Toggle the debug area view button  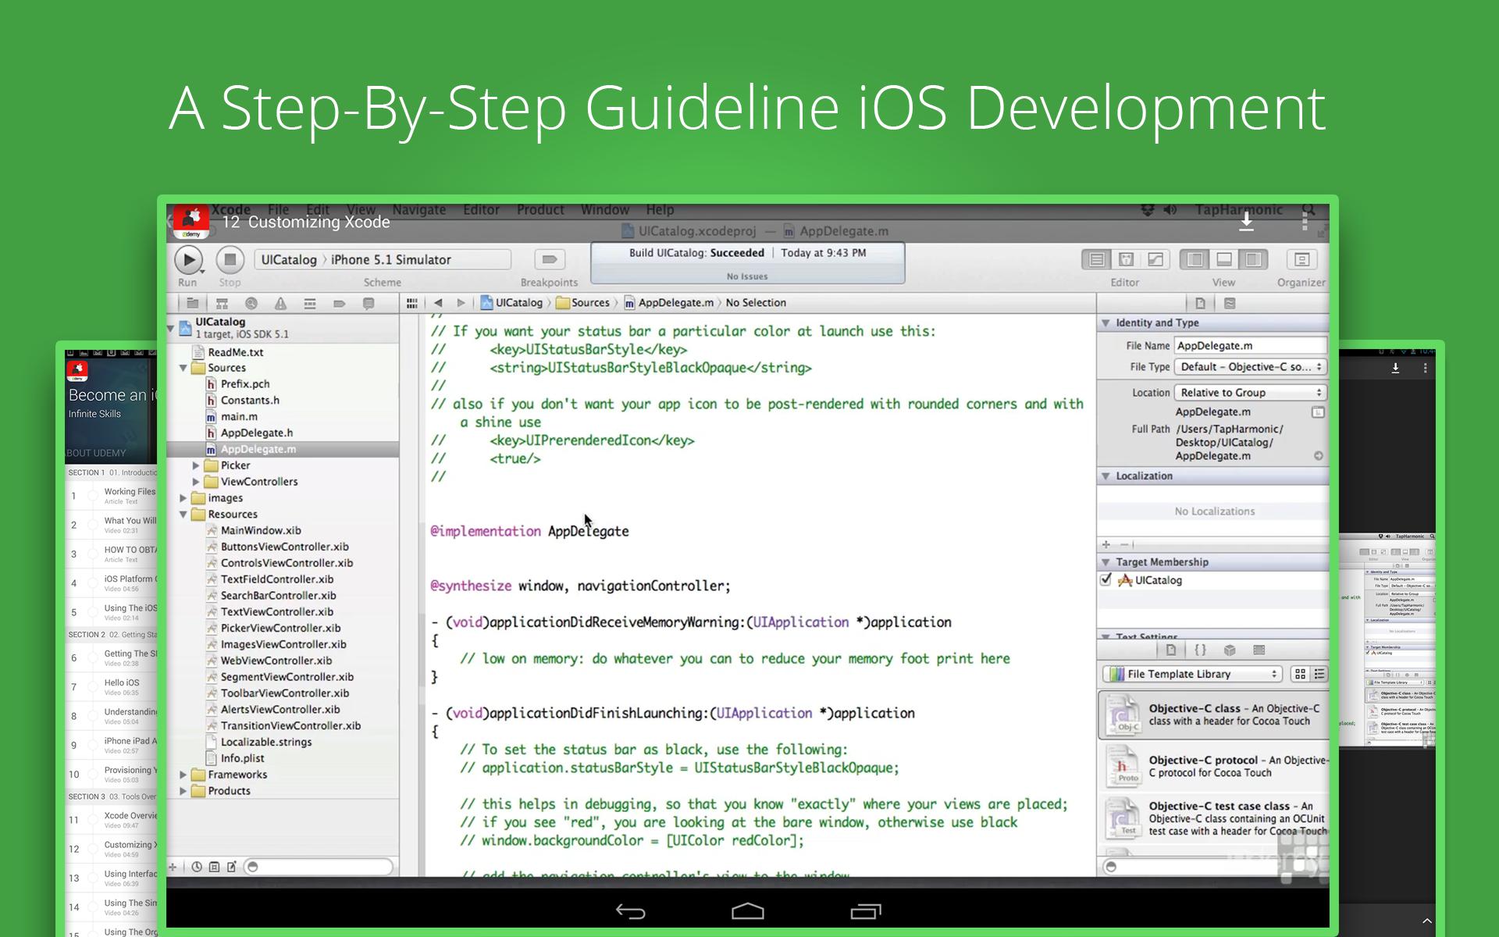pyautogui.click(x=1224, y=259)
